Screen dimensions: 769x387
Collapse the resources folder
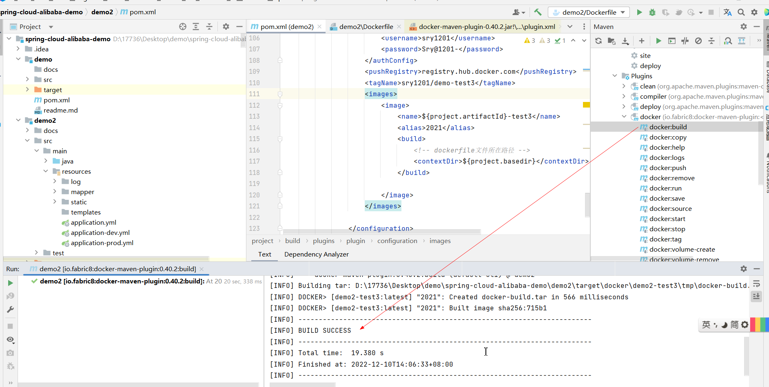click(46, 171)
